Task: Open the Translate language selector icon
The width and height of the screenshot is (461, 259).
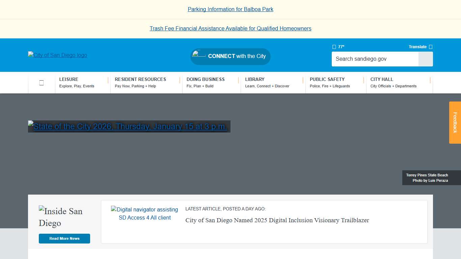Action: (430, 47)
